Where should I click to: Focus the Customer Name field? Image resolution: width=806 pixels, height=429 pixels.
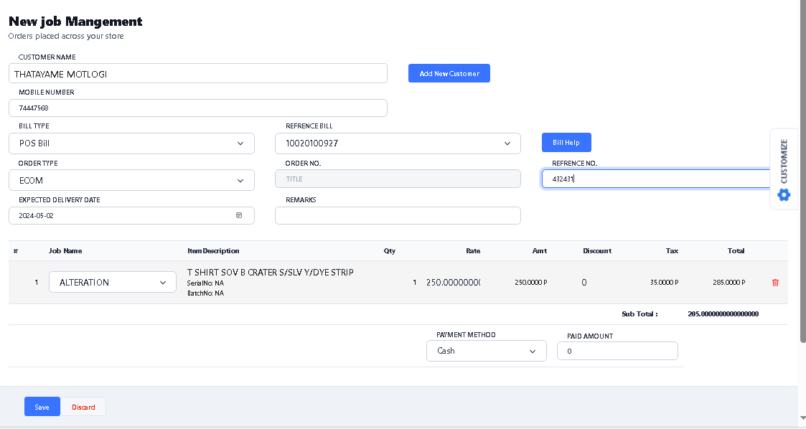point(198,73)
